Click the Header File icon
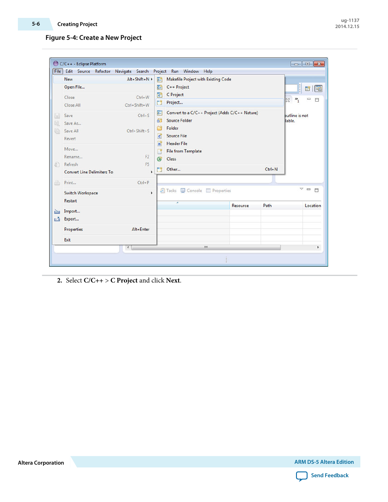 tap(160, 143)
